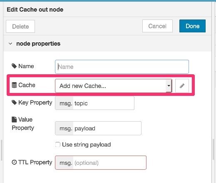Click the database icon beside Cache label

[14, 85]
